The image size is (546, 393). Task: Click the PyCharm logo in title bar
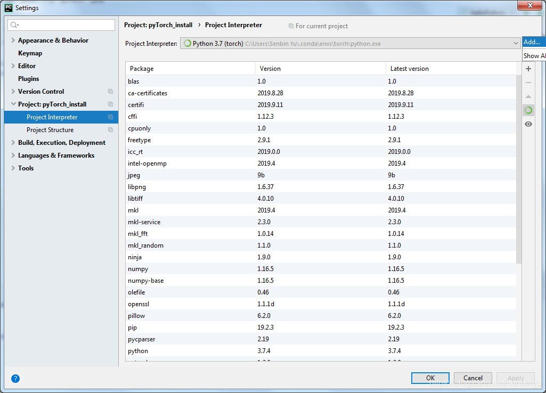pos(9,7)
